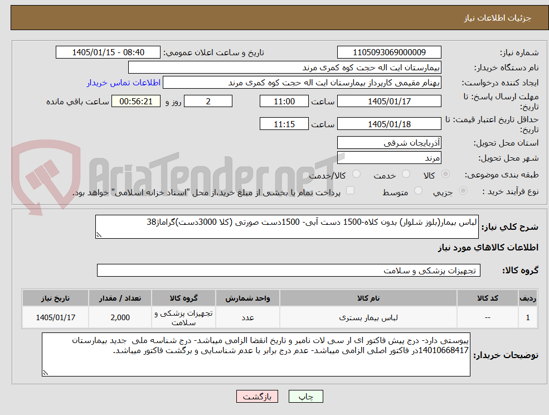Click the گروه کالا table column header
This screenshot has height=415, width=549.
click(x=183, y=298)
